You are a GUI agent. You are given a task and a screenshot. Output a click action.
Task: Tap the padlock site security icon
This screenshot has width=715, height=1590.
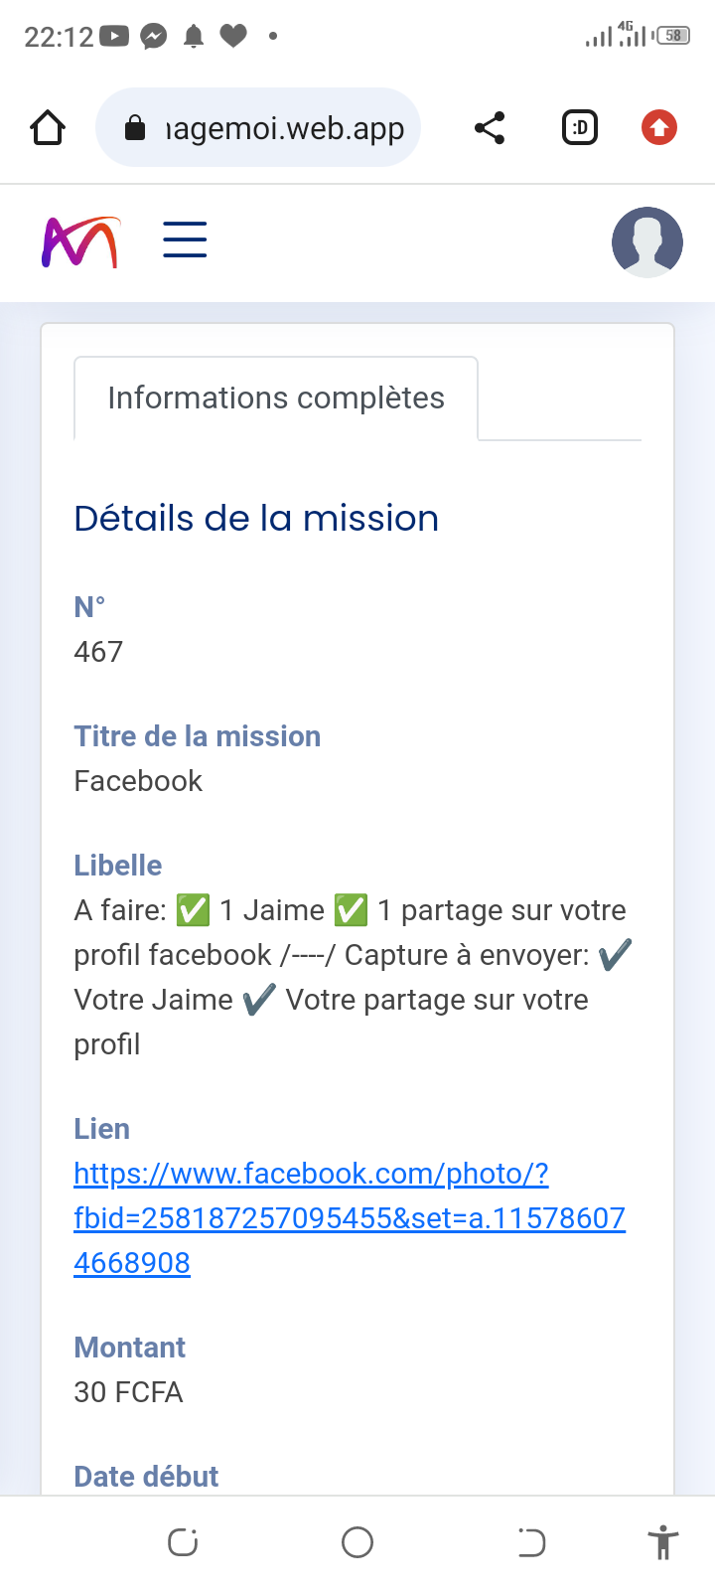[x=135, y=128]
